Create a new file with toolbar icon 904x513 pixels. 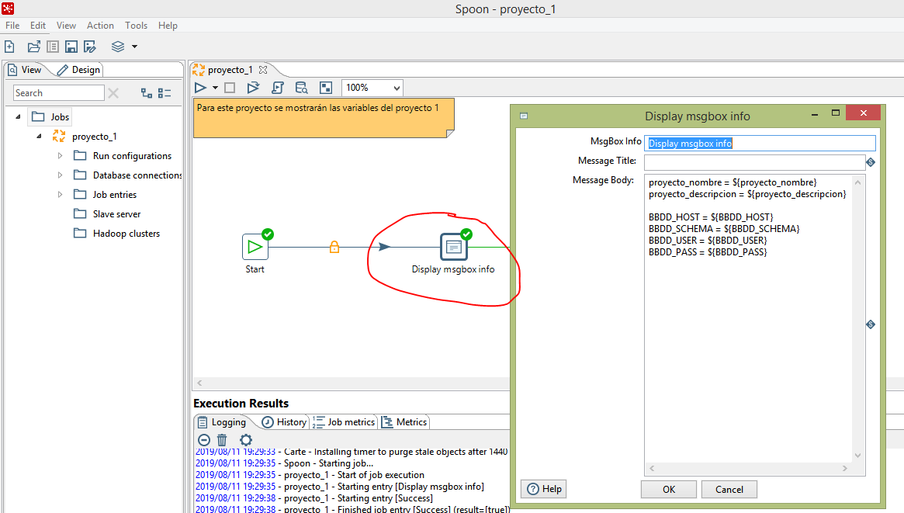point(10,47)
